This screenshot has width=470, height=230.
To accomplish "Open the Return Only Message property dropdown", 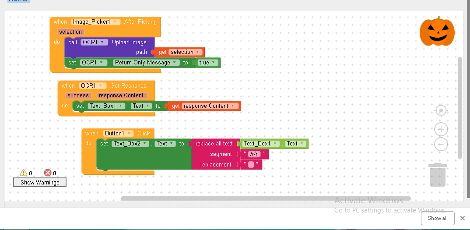I will [x=146, y=63].
